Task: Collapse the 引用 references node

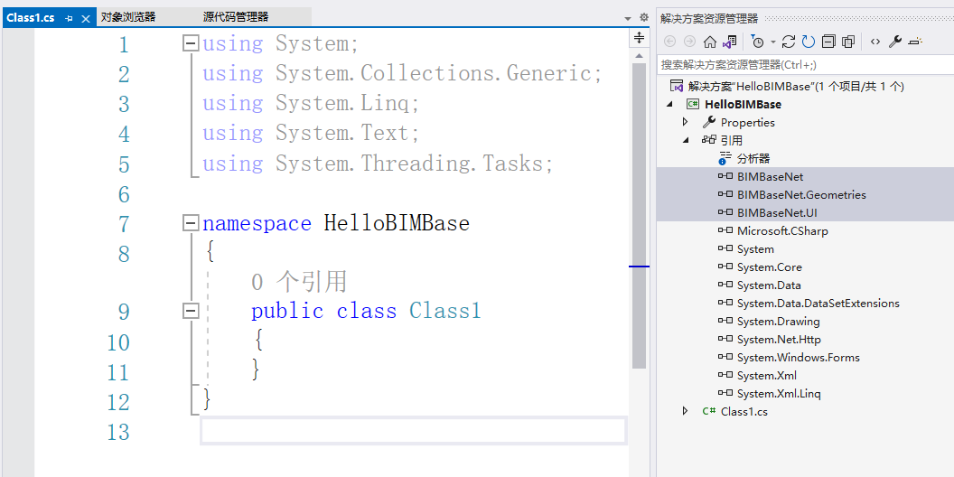Action: click(686, 140)
